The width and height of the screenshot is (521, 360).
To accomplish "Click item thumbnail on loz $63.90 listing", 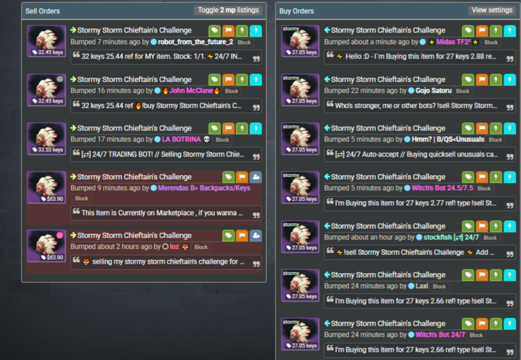I will (x=46, y=246).
